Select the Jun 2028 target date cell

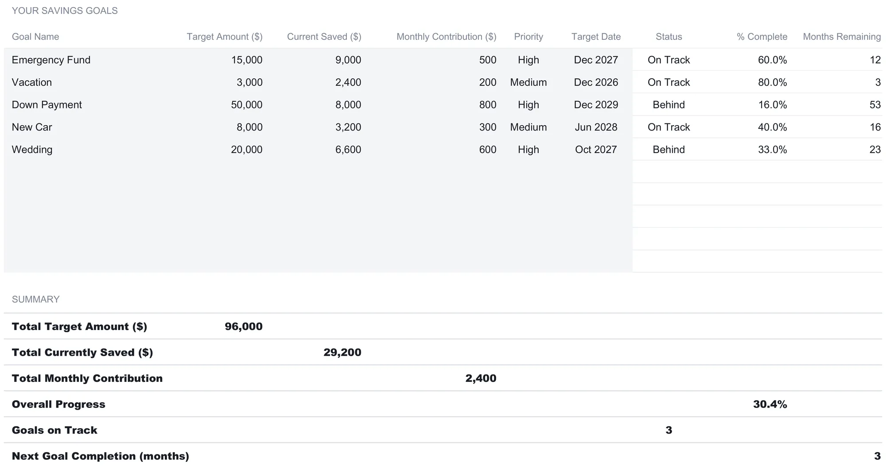596,127
